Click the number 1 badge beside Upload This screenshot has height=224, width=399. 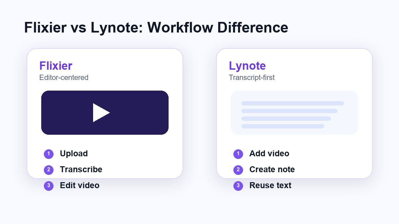coord(49,154)
